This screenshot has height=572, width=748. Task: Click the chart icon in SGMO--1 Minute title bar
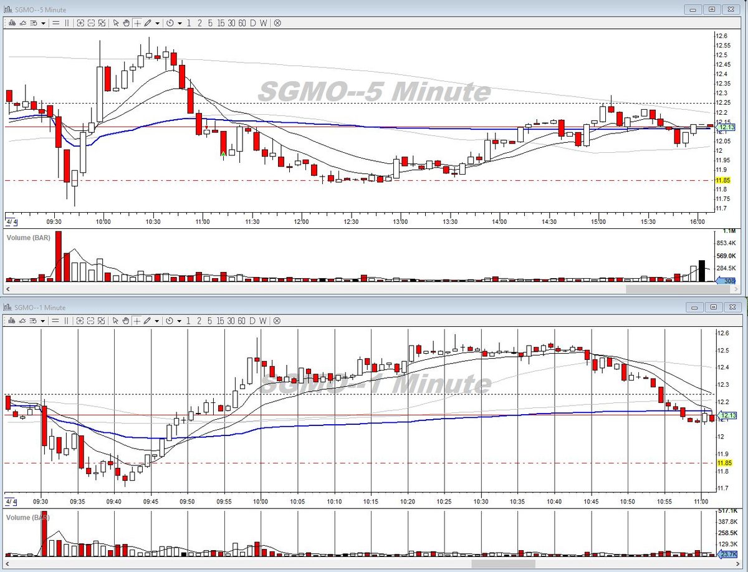[7, 308]
